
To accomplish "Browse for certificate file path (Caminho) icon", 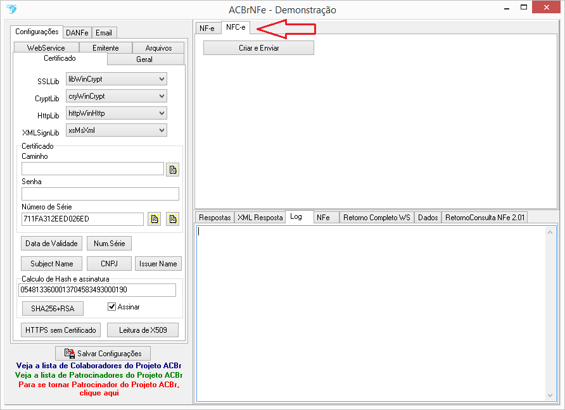I will pos(172,169).
